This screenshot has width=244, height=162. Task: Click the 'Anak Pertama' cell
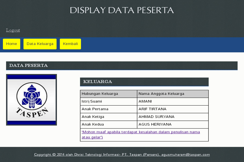[109, 109]
